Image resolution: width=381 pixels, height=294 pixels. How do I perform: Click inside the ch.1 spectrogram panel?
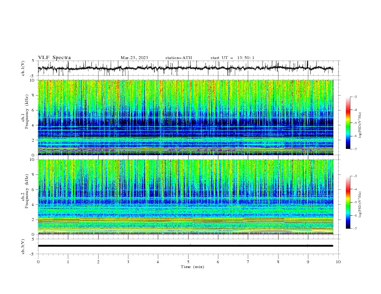(x=185, y=117)
